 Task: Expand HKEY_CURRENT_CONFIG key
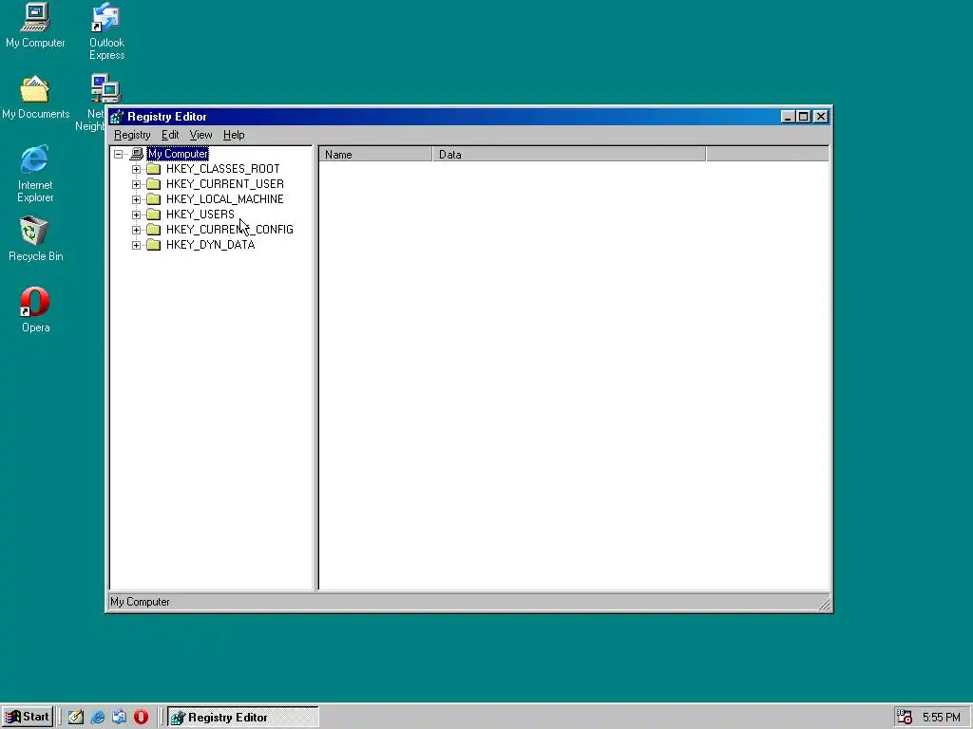tap(137, 230)
